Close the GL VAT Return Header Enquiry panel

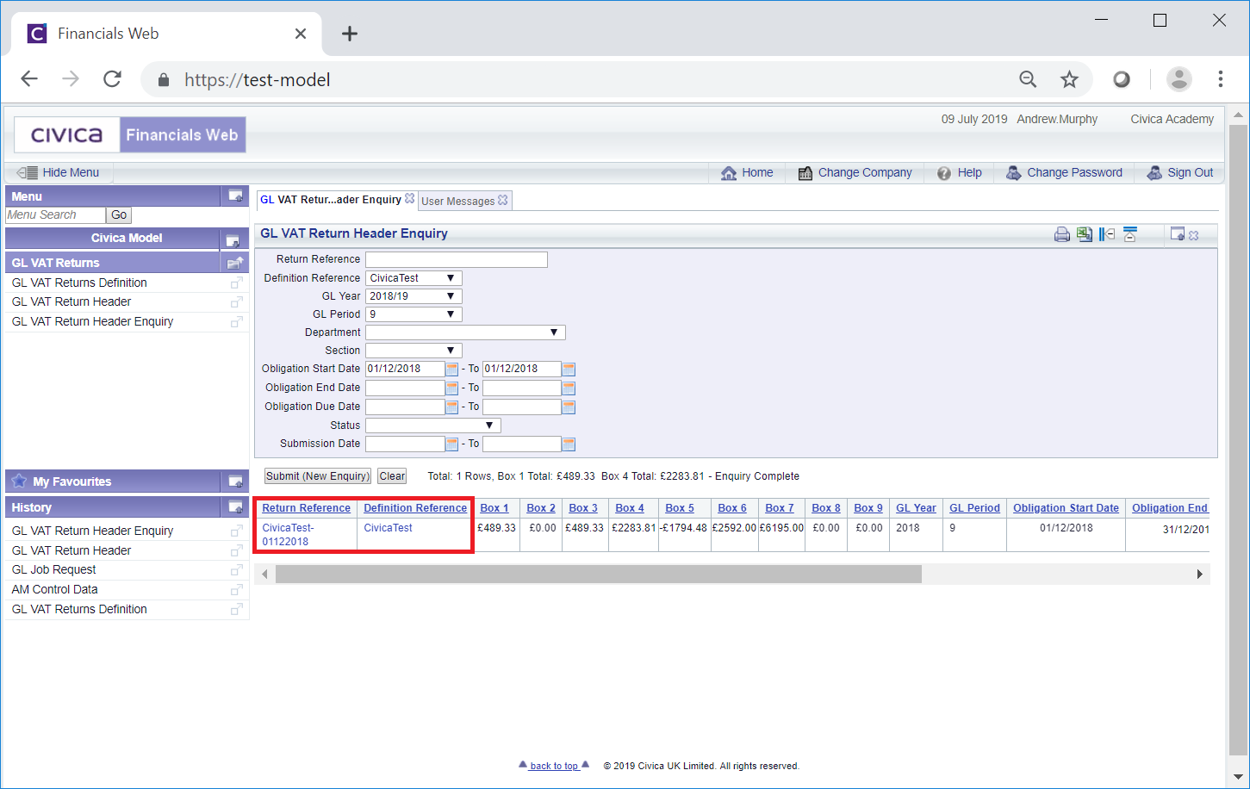(x=1194, y=235)
